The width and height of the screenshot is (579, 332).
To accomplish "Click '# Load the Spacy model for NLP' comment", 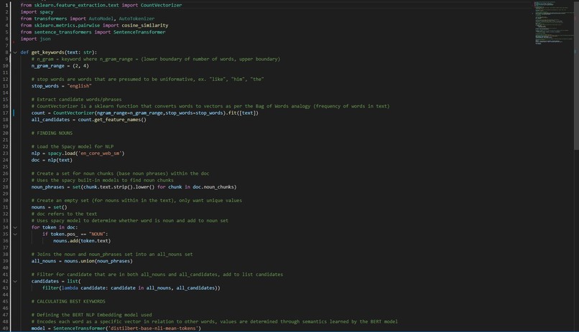I will [x=73, y=146].
